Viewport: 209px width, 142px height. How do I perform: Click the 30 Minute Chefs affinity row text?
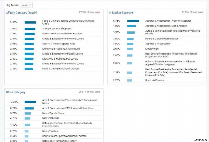(68, 22)
